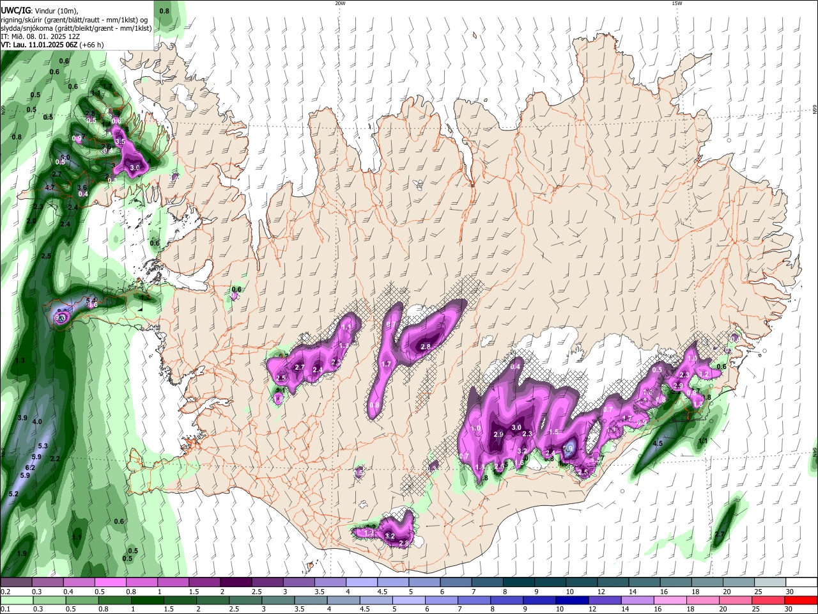This screenshot has width=818, height=614.
Task: Click the 5.2 rain value off the southwest coast
Action: (13, 494)
